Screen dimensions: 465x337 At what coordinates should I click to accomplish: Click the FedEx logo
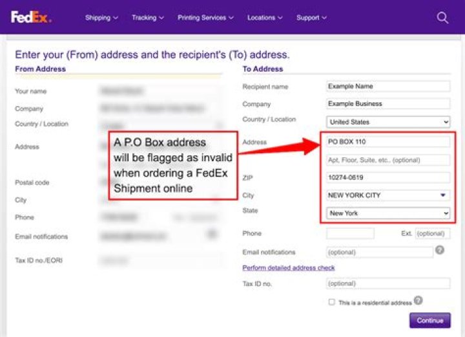[30, 17]
